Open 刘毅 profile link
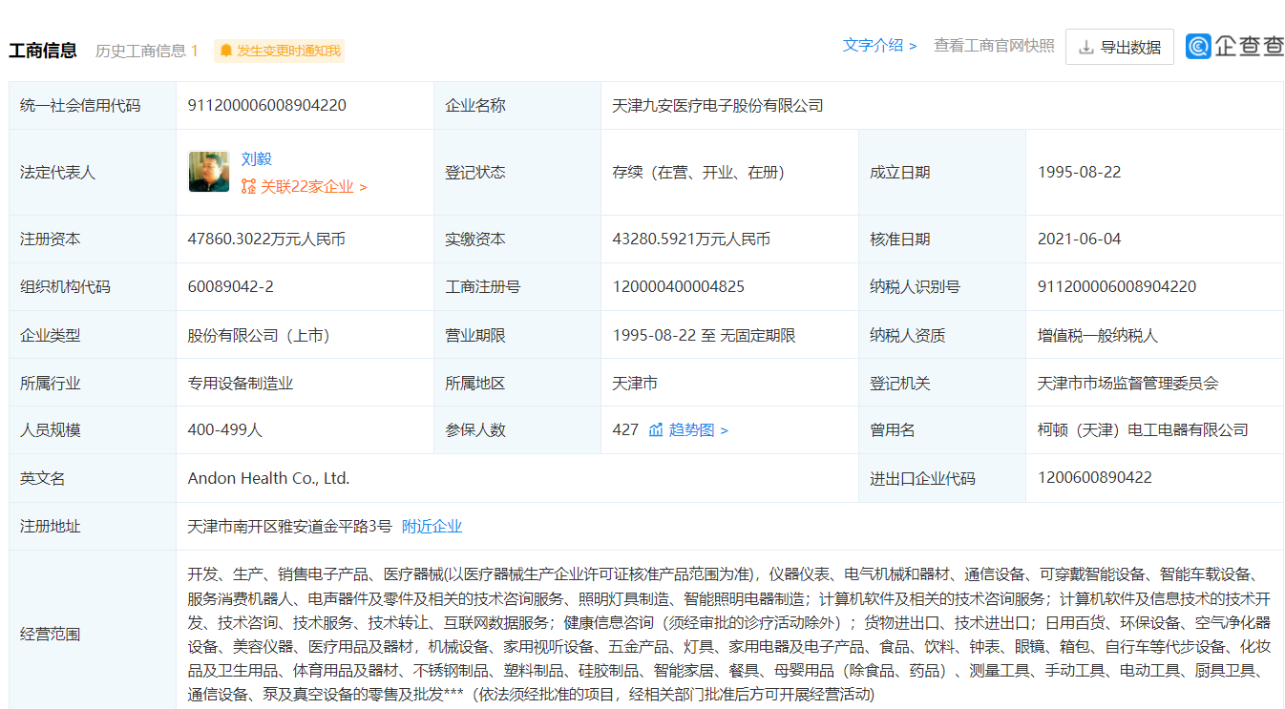Viewport: 1285px width, 709px height. (257, 159)
